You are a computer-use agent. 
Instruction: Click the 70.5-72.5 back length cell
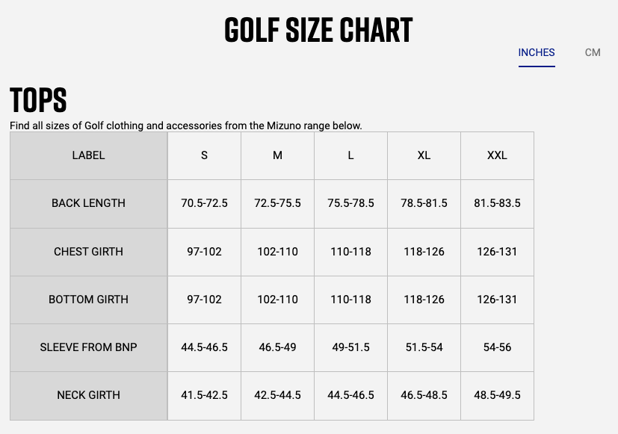(204, 203)
